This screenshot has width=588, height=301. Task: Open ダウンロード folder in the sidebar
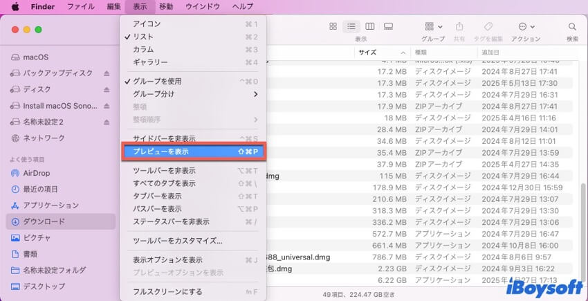pyautogui.click(x=44, y=221)
